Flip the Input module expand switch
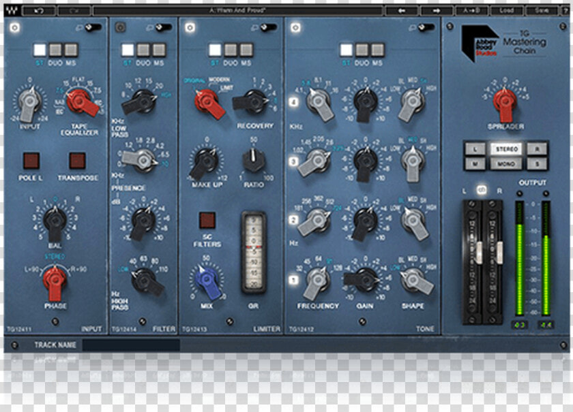The height and width of the screenshot is (412, 573). point(93,27)
